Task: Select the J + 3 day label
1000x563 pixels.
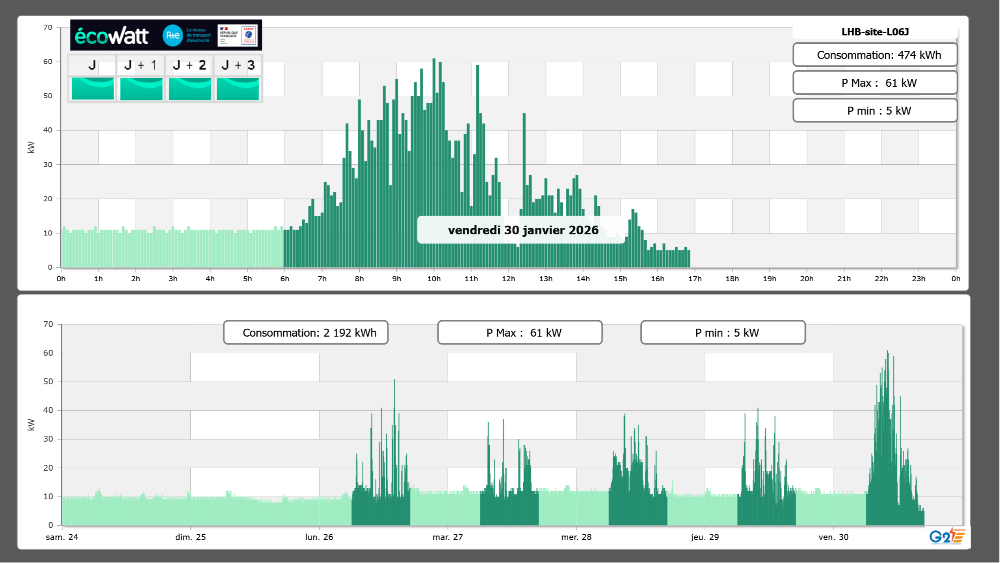Action: [x=238, y=65]
